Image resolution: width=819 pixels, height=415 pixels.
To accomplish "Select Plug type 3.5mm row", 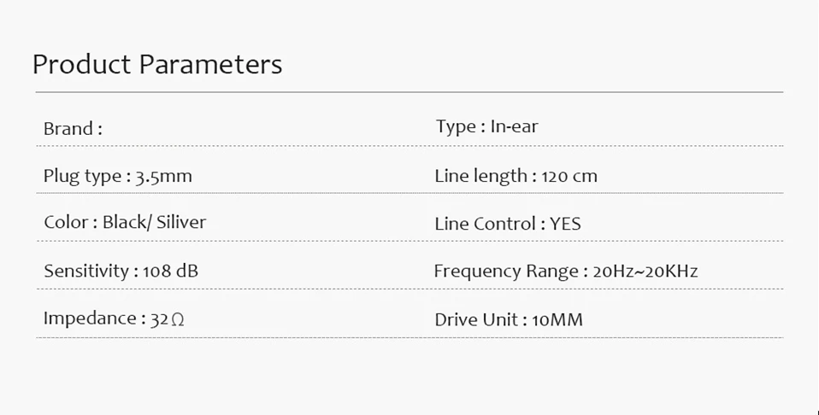I will [117, 176].
